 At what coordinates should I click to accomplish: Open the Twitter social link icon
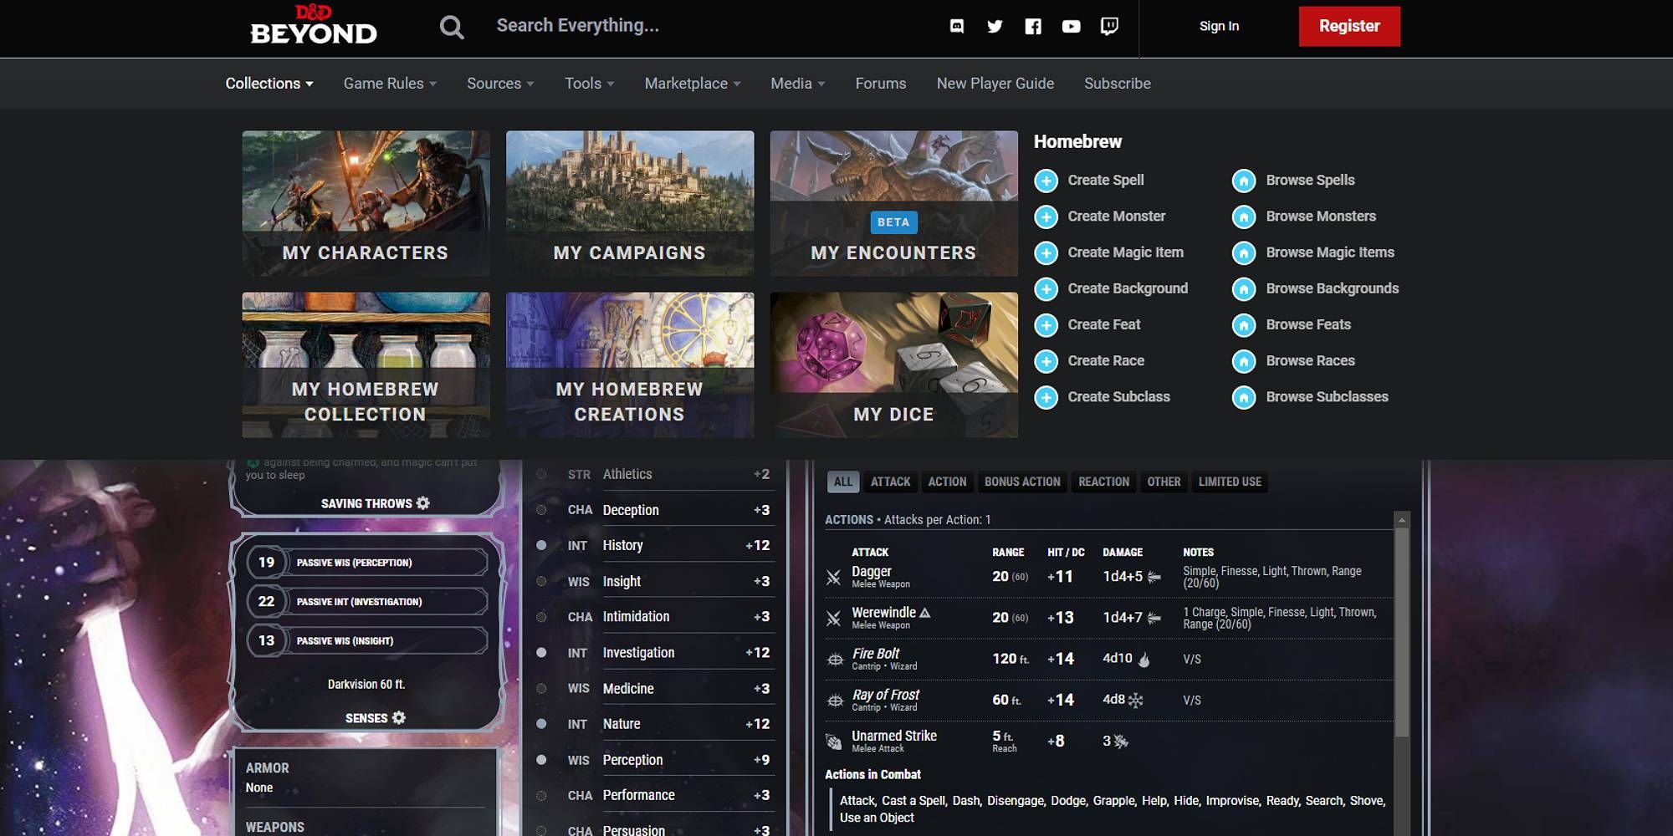click(x=995, y=26)
